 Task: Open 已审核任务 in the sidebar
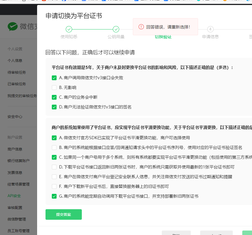tap(17, 84)
